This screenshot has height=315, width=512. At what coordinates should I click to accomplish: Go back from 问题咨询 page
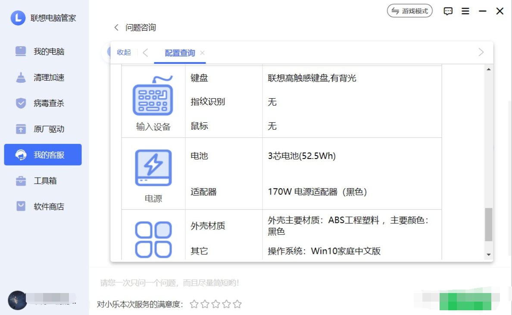click(x=116, y=28)
